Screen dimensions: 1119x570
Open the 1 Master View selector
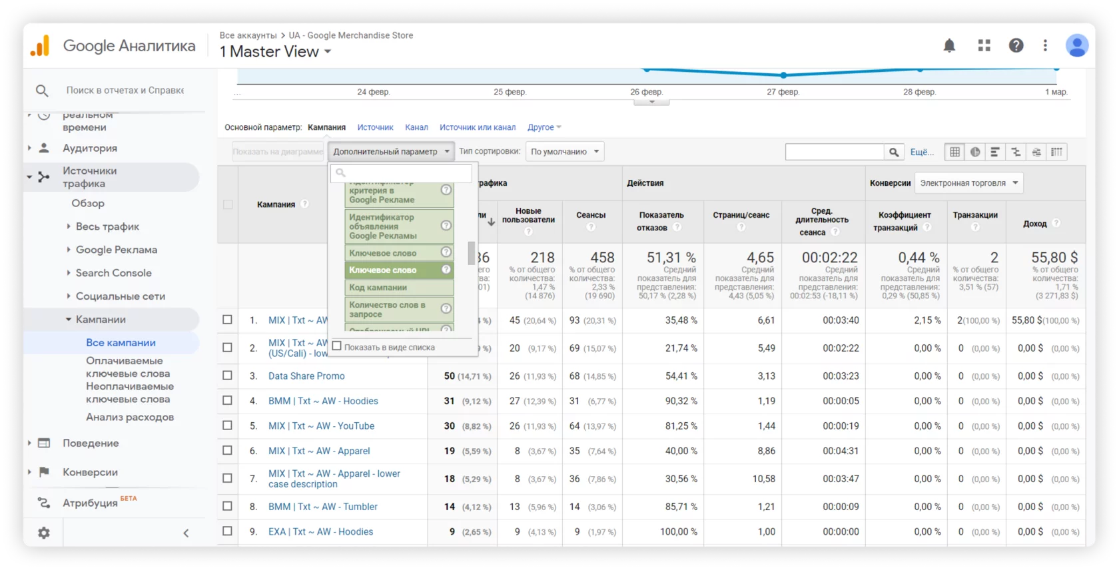pos(275,52)
